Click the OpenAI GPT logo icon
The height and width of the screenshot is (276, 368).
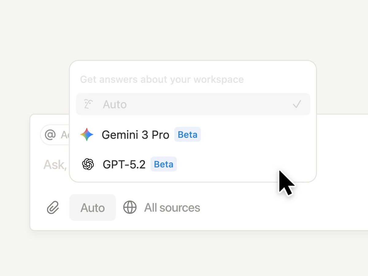click(x=88, y=164)
